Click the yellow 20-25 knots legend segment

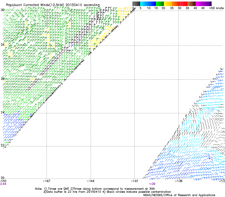[168, 4]
